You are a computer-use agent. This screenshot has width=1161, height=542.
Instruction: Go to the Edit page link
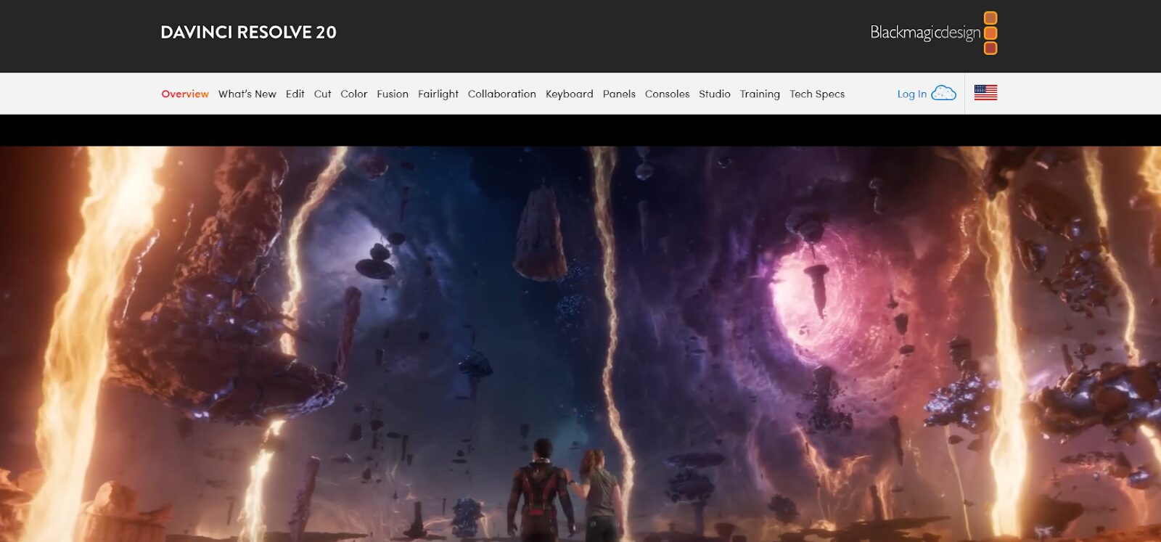click(295, 94)
